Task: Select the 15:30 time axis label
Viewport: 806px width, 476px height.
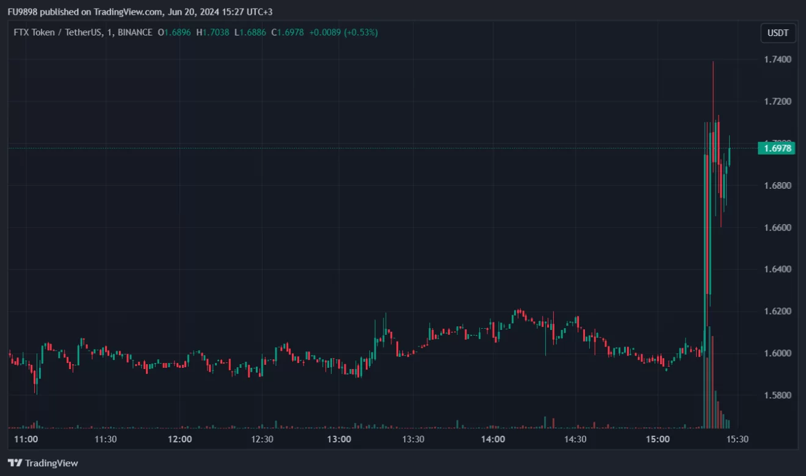Action: tap(737, 439)
